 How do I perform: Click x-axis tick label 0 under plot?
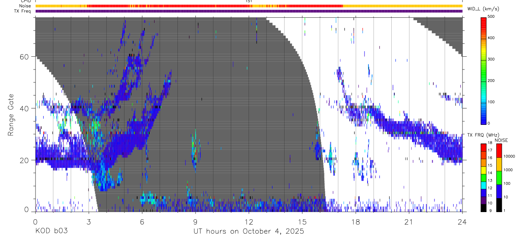coord(35,221)
